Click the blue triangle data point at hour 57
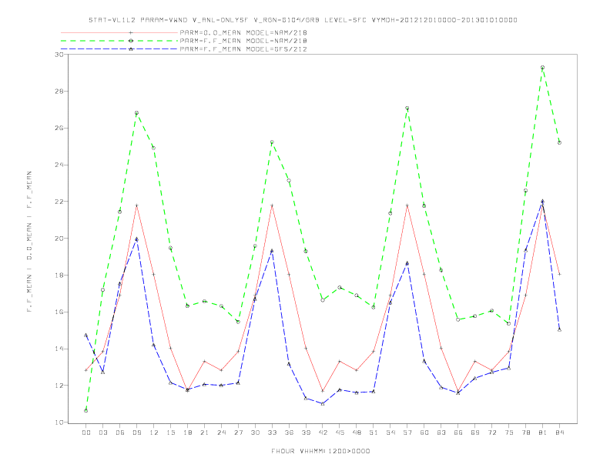Screen dimensions: 610x471 pyautogui.click(x=407, y=263)
